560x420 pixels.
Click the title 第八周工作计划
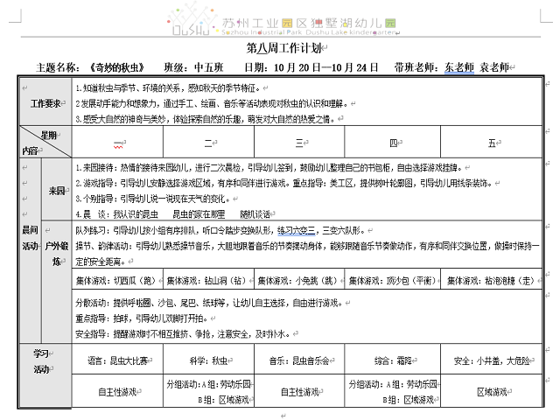[x=280, y=49]
